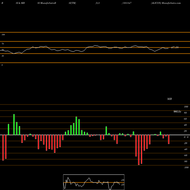Click the '-40' MR axis label
Screen dimensions: 190x190
tap(185, 149)
